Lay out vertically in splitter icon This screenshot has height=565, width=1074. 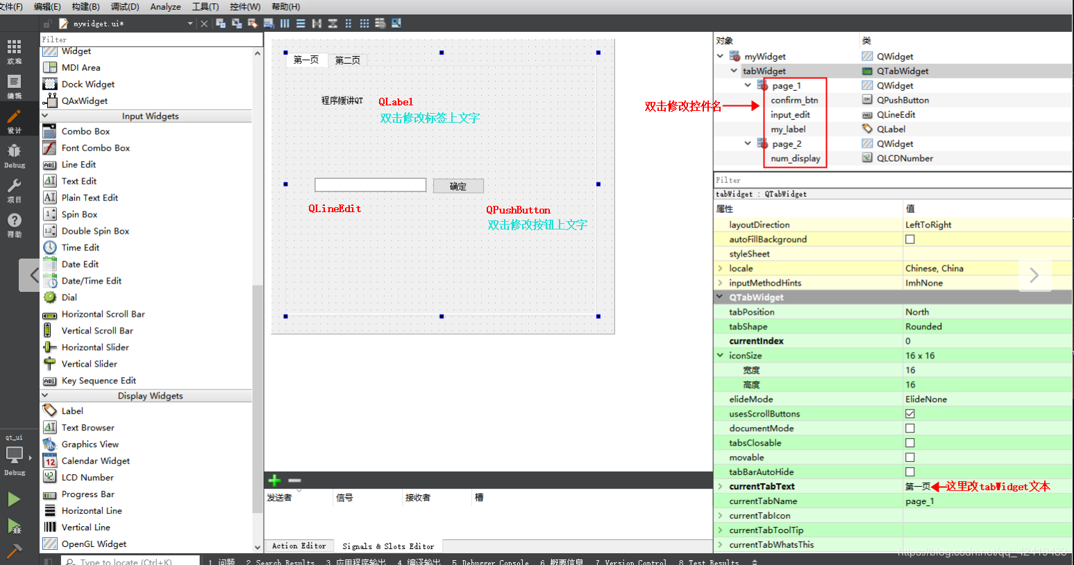[333, 23]
